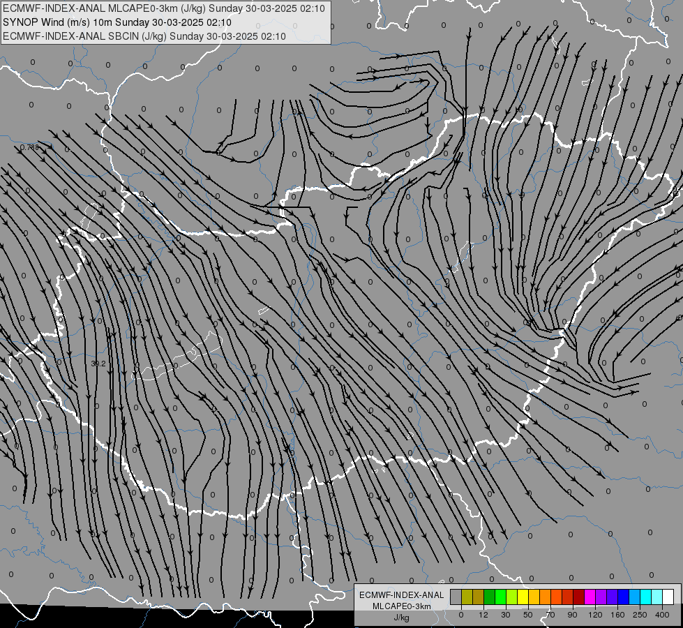Click the MLCAPE0-3km title line in header
The height and width of the screenshot is (628, 683).
[x=164, y=8]
